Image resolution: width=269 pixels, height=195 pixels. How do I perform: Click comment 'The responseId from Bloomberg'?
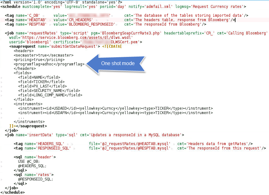168,25
